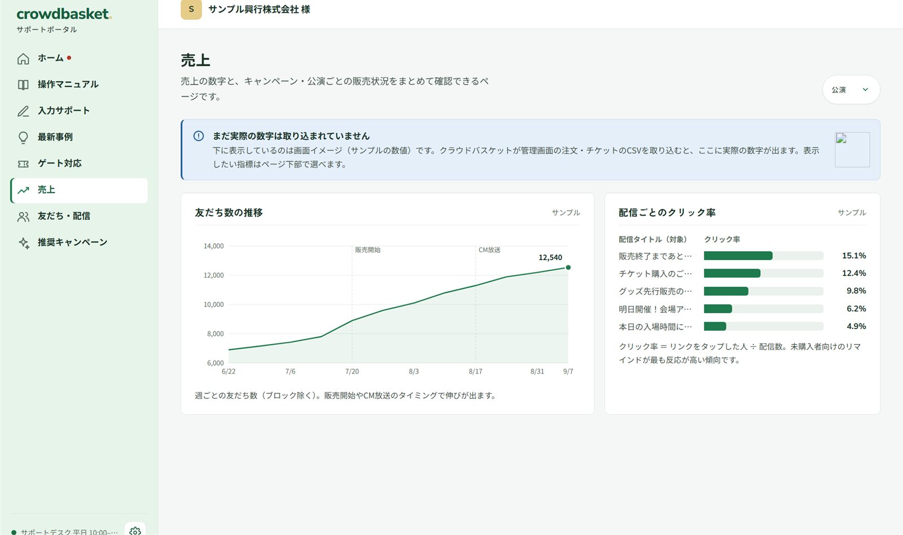
Task: Click the row チケット購入のご…
Action: pos(742,273)
